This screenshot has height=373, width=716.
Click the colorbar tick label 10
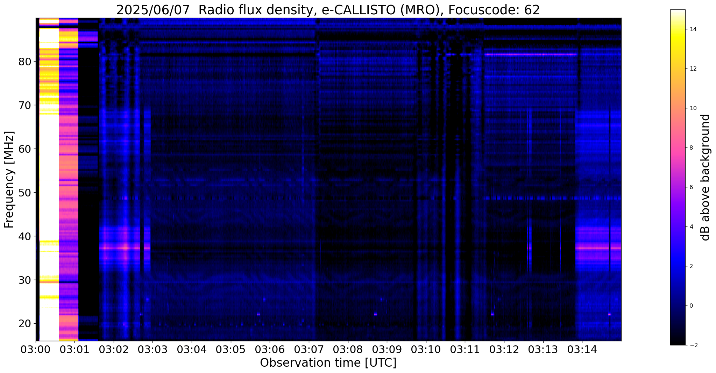693,108
